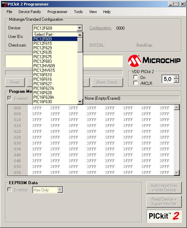Open the View menu
Viewport: 187px width, 228px height.
pyautogui.click(x=93, y=12)
